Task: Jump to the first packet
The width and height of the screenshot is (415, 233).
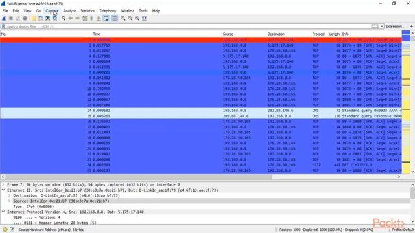Action: click(91, 18)
